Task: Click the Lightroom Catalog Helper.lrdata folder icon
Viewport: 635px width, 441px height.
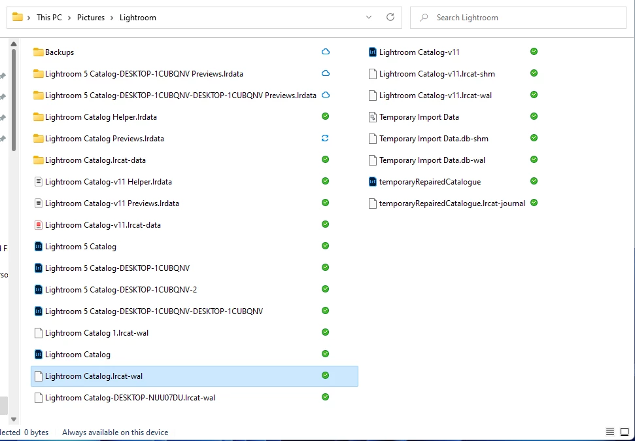Action: [x=39, y=116]
